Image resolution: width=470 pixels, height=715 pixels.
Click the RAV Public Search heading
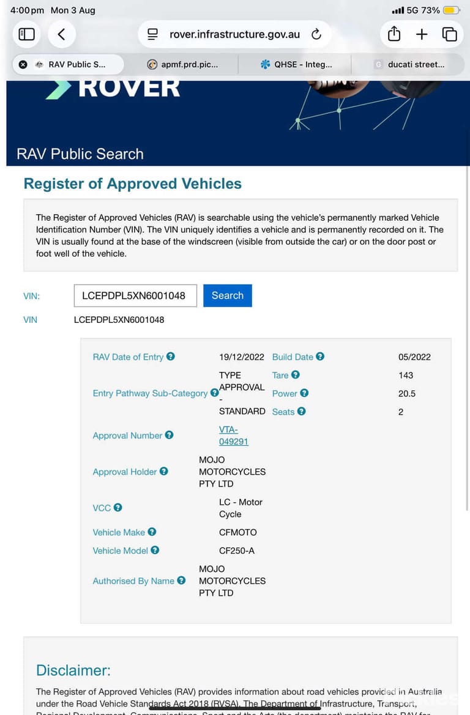(80, 154)
